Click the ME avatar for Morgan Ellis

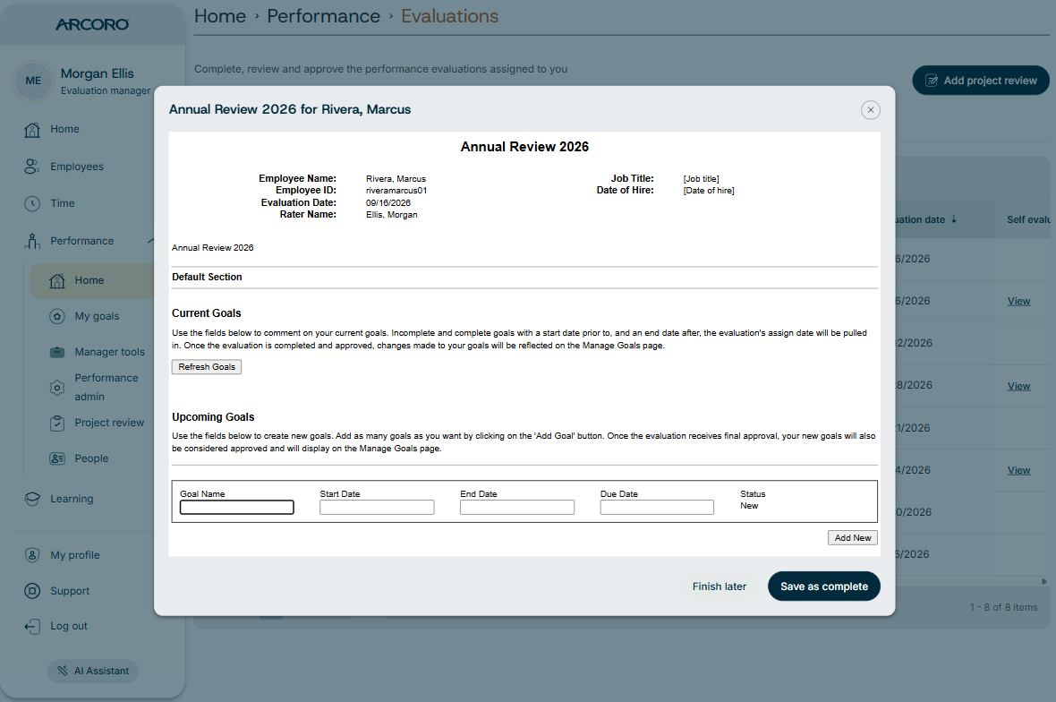pyautogui.click(x=33, y=81)
